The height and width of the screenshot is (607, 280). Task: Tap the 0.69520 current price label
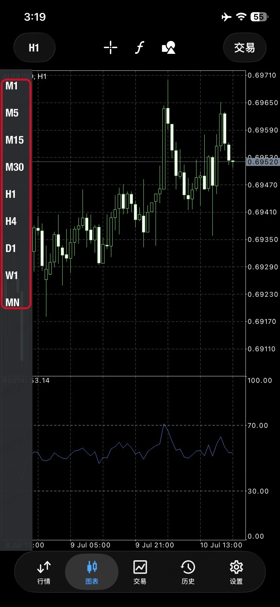pyautogui.click(x=263, y=162)
